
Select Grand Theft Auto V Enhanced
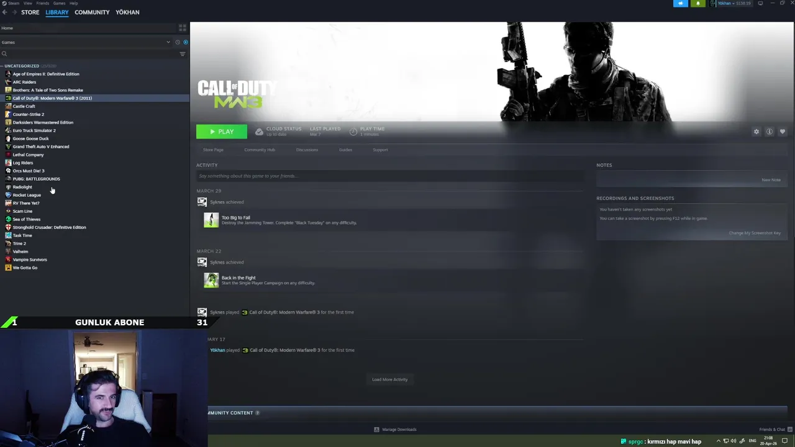tap(41, 147)
